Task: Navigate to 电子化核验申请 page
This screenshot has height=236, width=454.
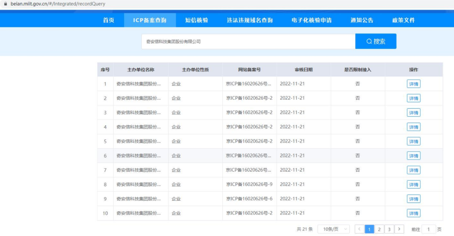Action: [x=311, y=20]
